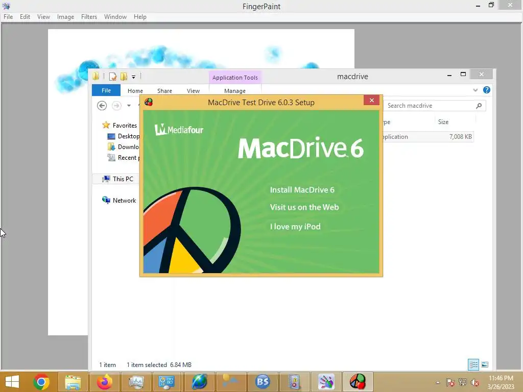
Task: Open the taskbar clock and date
Action: 501,382
